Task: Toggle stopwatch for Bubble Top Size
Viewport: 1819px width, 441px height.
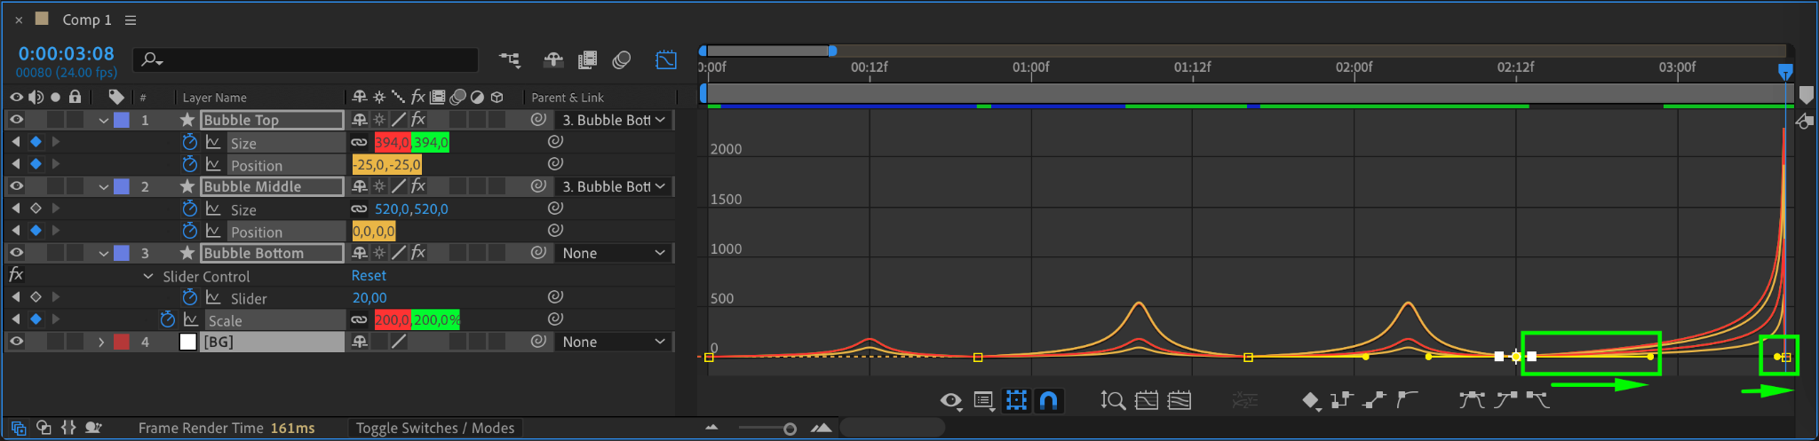Action: click(x=189, y=142)
